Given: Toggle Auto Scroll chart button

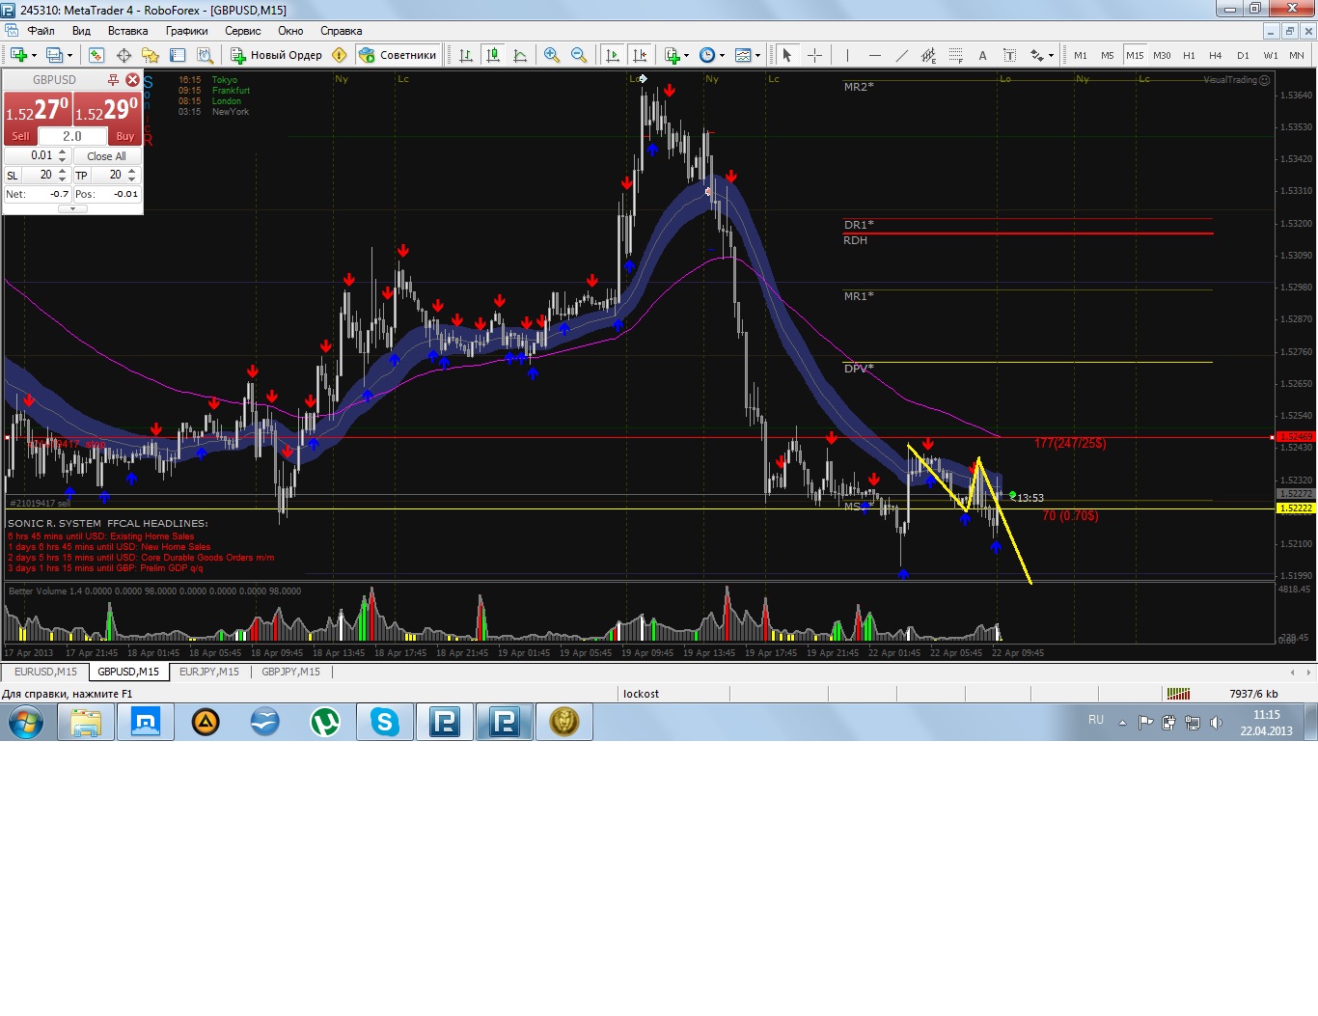Looking at the screenshot, I should 613,55.
